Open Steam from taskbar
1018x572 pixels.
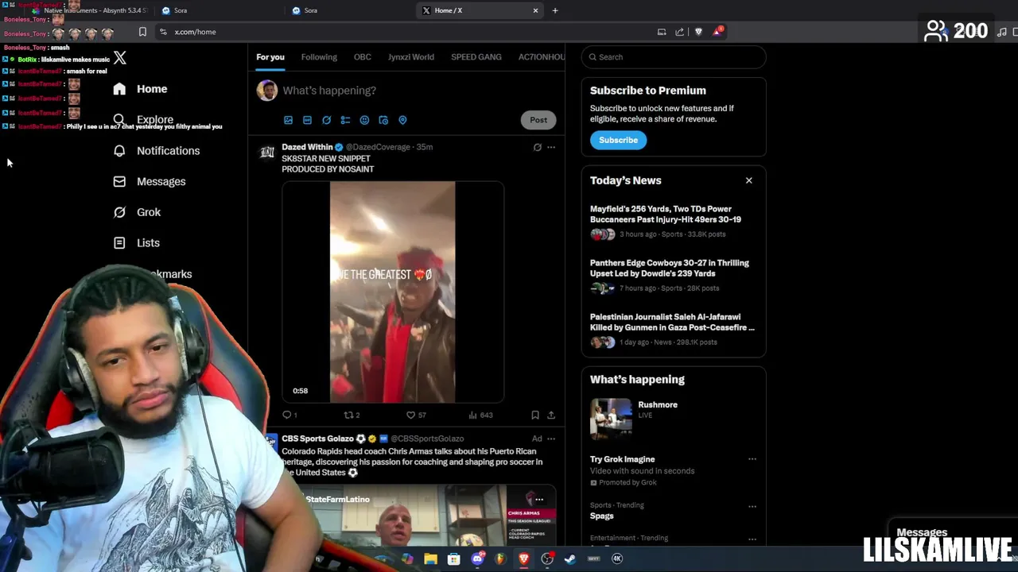pyautogui.click(x=570, y=559)
